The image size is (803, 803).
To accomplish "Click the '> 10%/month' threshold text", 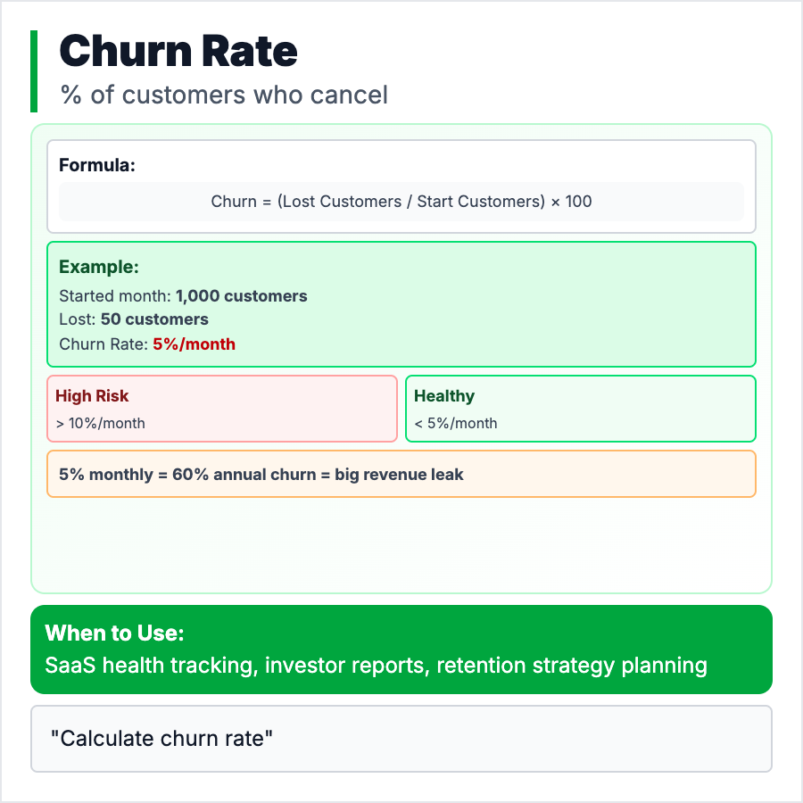I will pyautogui.click(x=100, y=423).
